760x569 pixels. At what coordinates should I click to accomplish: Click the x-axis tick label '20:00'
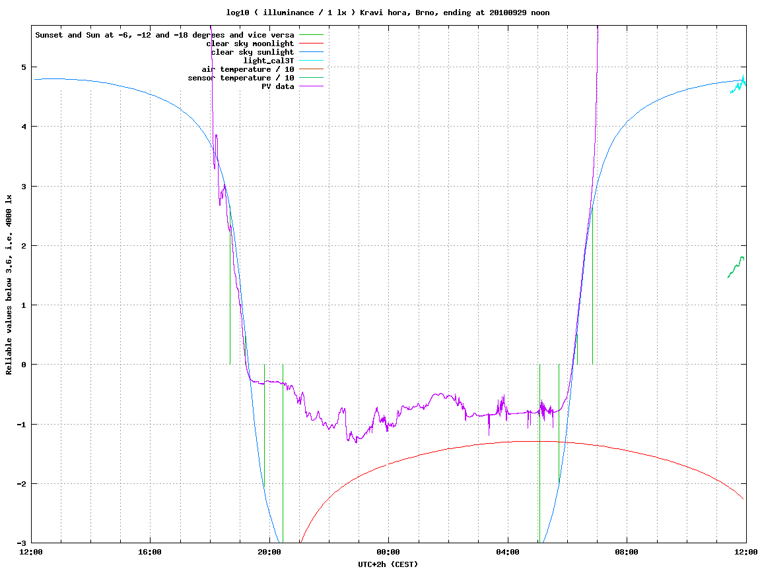[x=269, y=552]
